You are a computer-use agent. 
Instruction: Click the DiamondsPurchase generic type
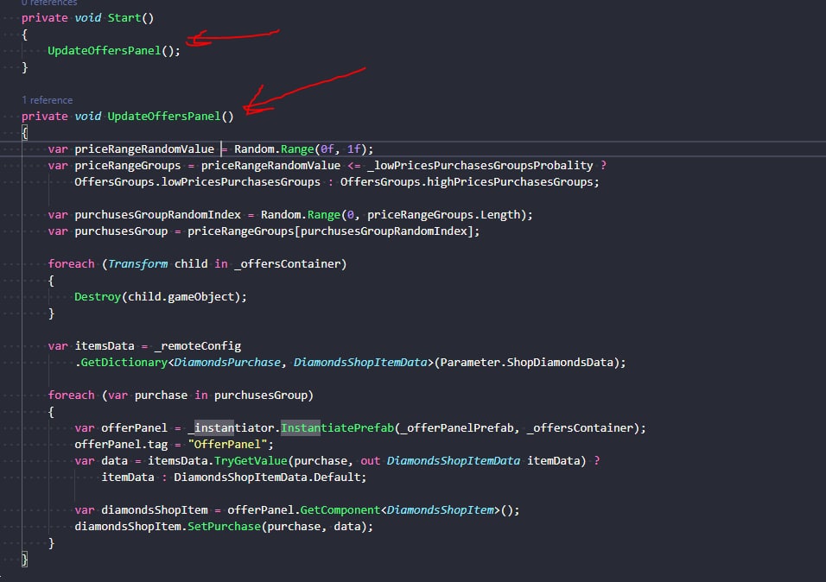click(x=227, y=363)
